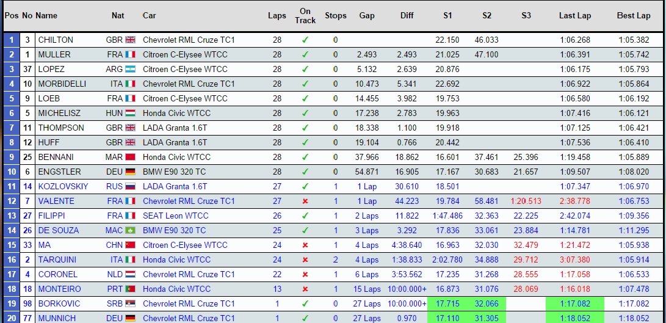The width and height of the screenshot is (666, 323).
Task: Select the Gap column header
Action: [367, 16]
